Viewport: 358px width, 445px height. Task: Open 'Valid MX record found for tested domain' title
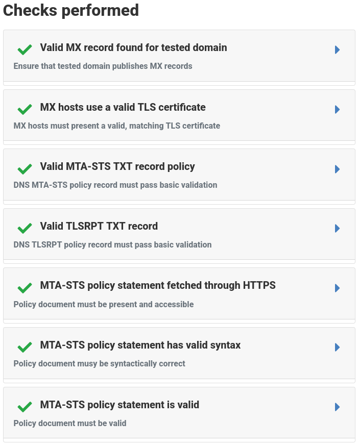coord(133,47)
